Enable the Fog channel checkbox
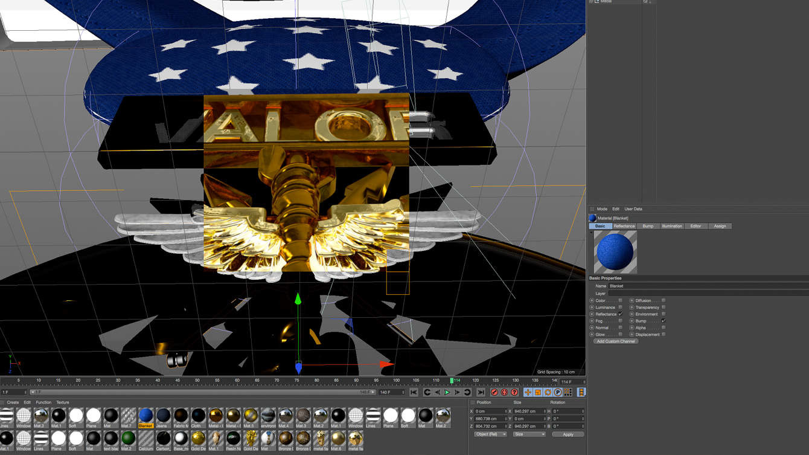Screen dimensions: 809x455 click(620, 321)
